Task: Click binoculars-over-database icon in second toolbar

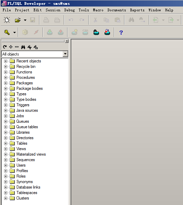Action: pyautogui.click(x=96, y=32)
